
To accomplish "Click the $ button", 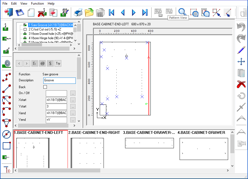I will tap(50, 63).
